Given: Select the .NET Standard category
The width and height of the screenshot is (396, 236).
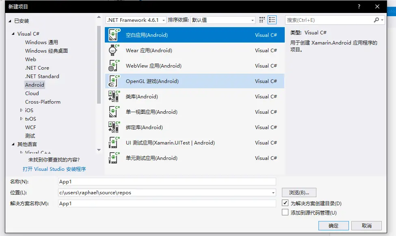Looking at the screenshot, I should click(x=42, y=76).
